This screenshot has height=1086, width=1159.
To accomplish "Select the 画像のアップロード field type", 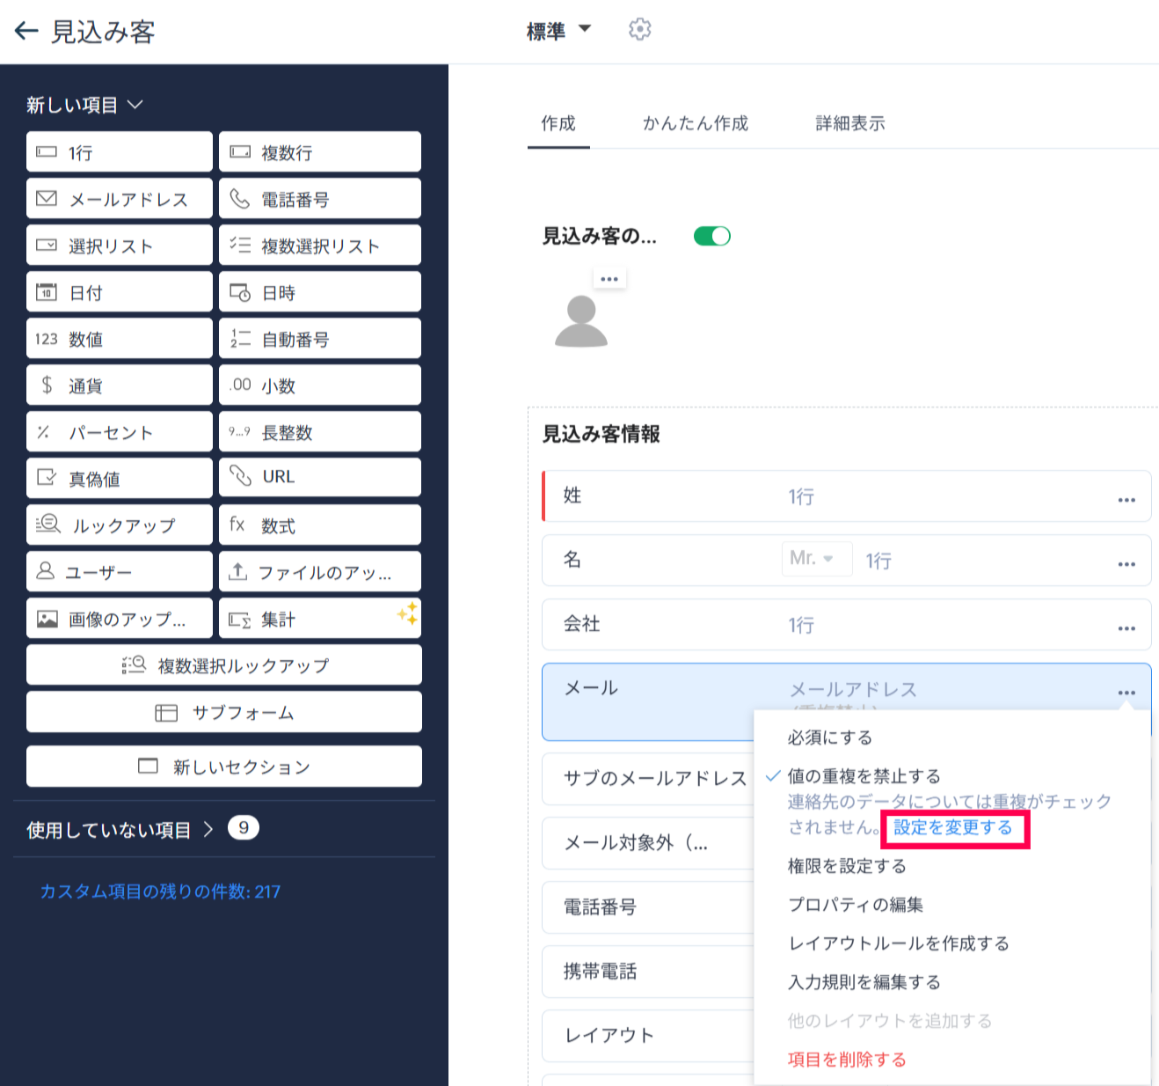I will tap(120, 619).
